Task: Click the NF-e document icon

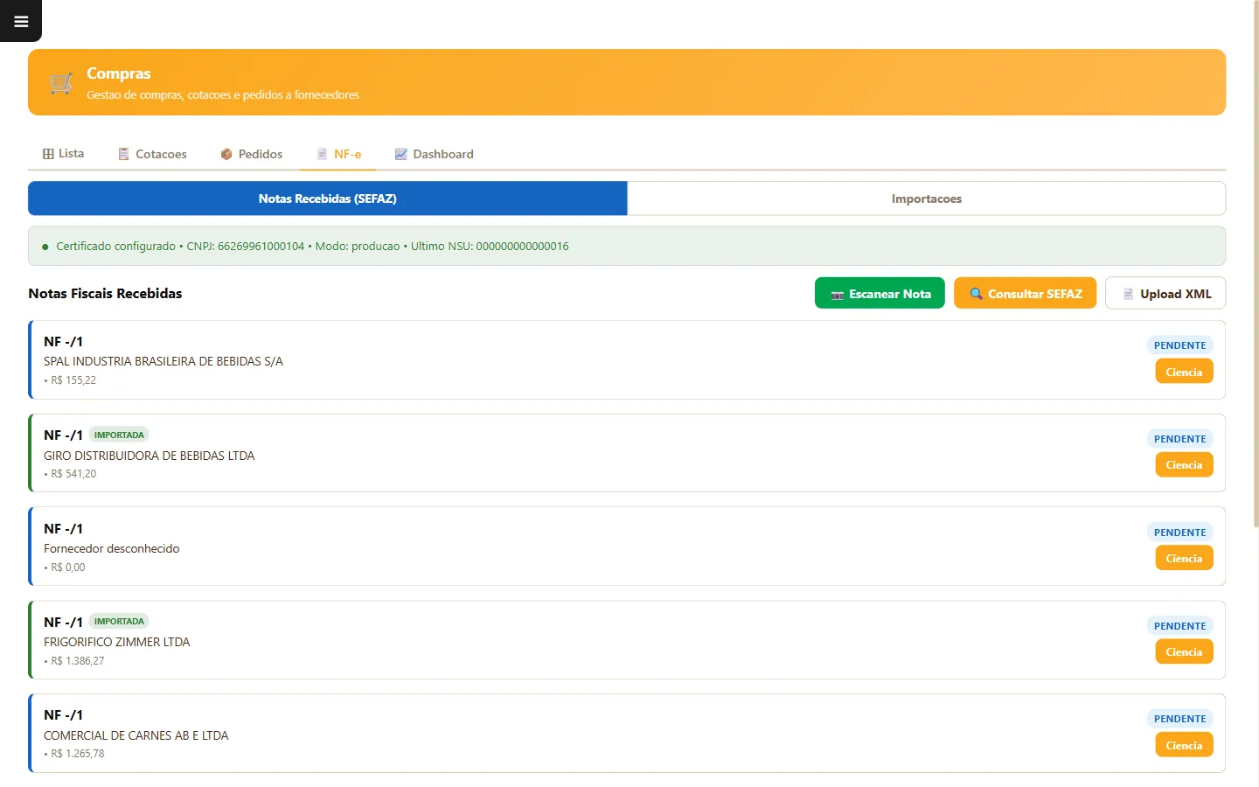Action: pyautogui.click(x=322, y=154)
